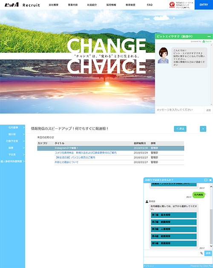Viewport: 213px width, 268px height.
Task: Expand the 個人車使用旅費精算 sidebar item
Action: [12, 161]
